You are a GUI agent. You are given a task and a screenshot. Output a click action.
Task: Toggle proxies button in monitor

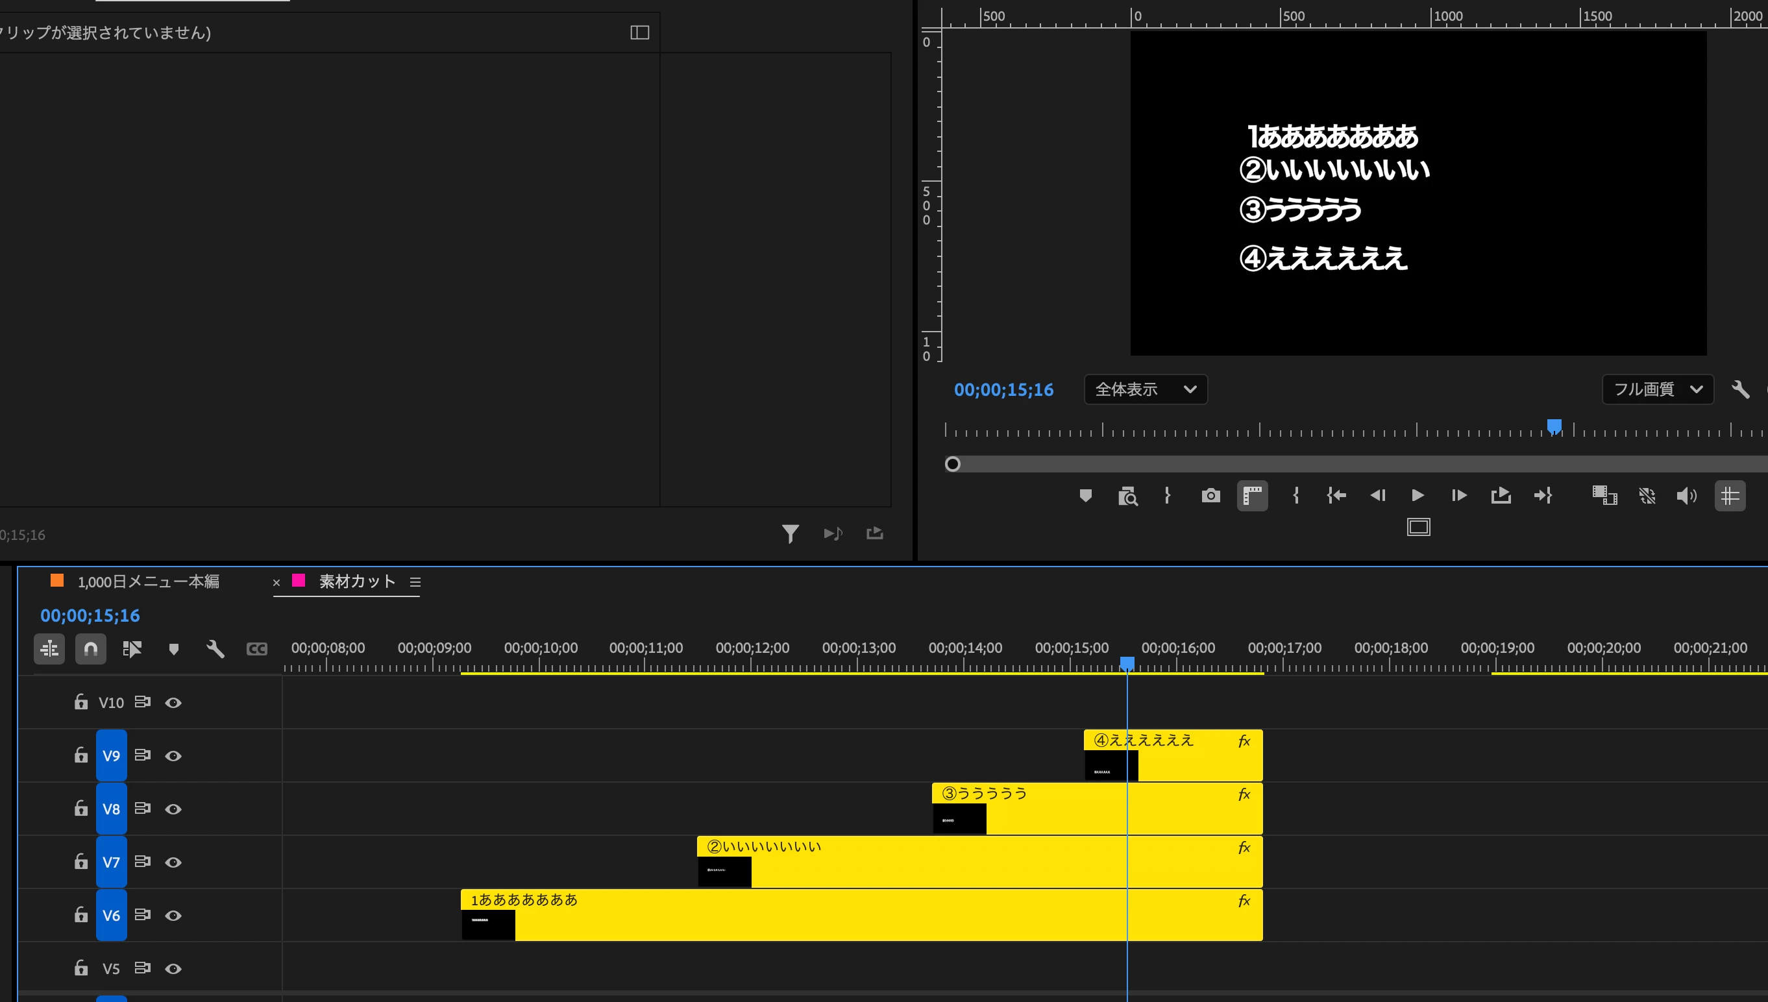1647,496
